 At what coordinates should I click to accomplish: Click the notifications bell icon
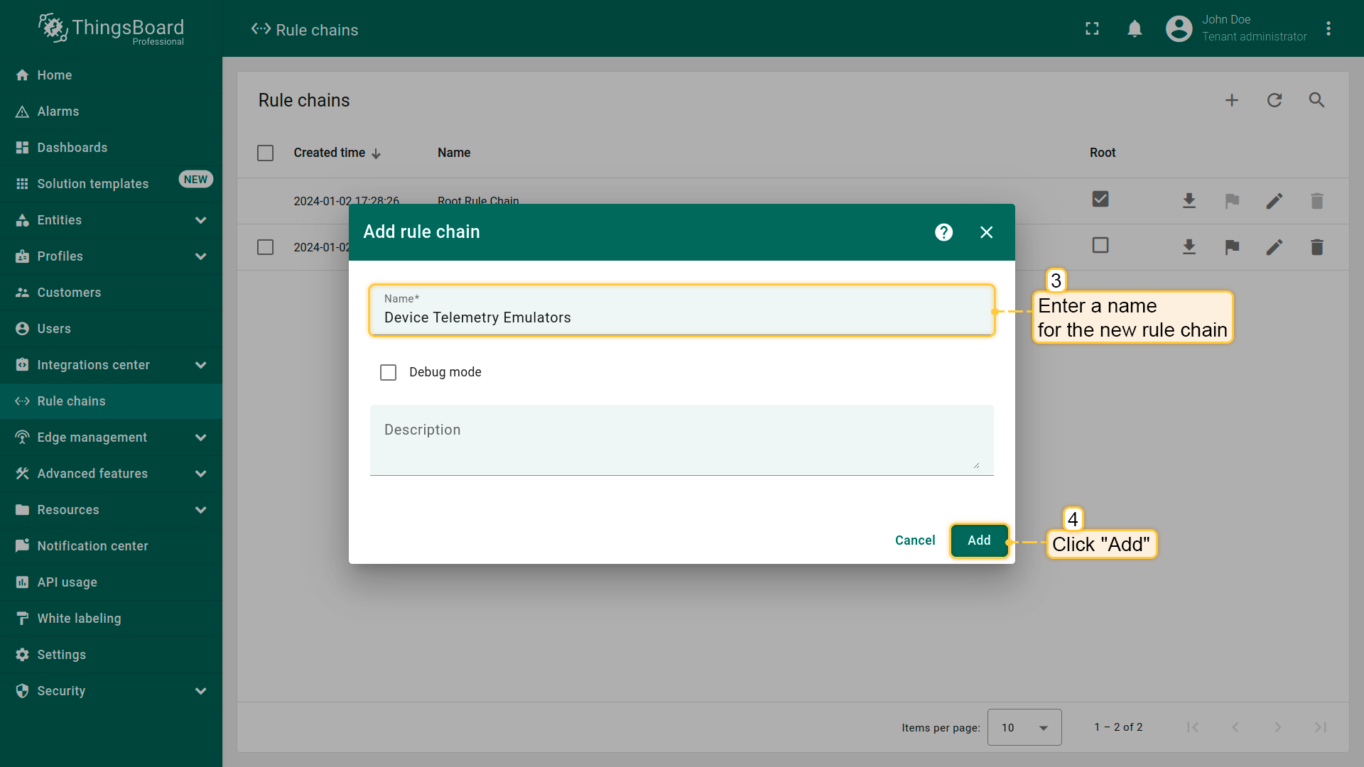(1135, 28)
